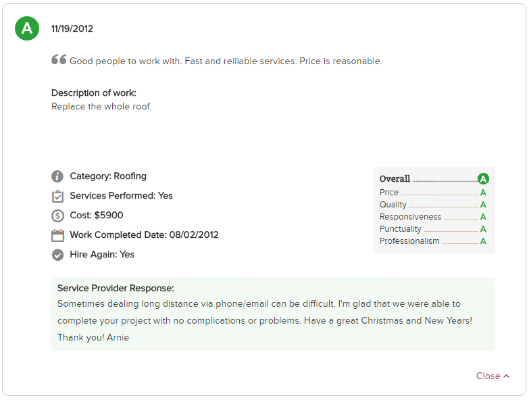Click the Description of work heading
Screen dimensions: 529x400
click(94, 93)
